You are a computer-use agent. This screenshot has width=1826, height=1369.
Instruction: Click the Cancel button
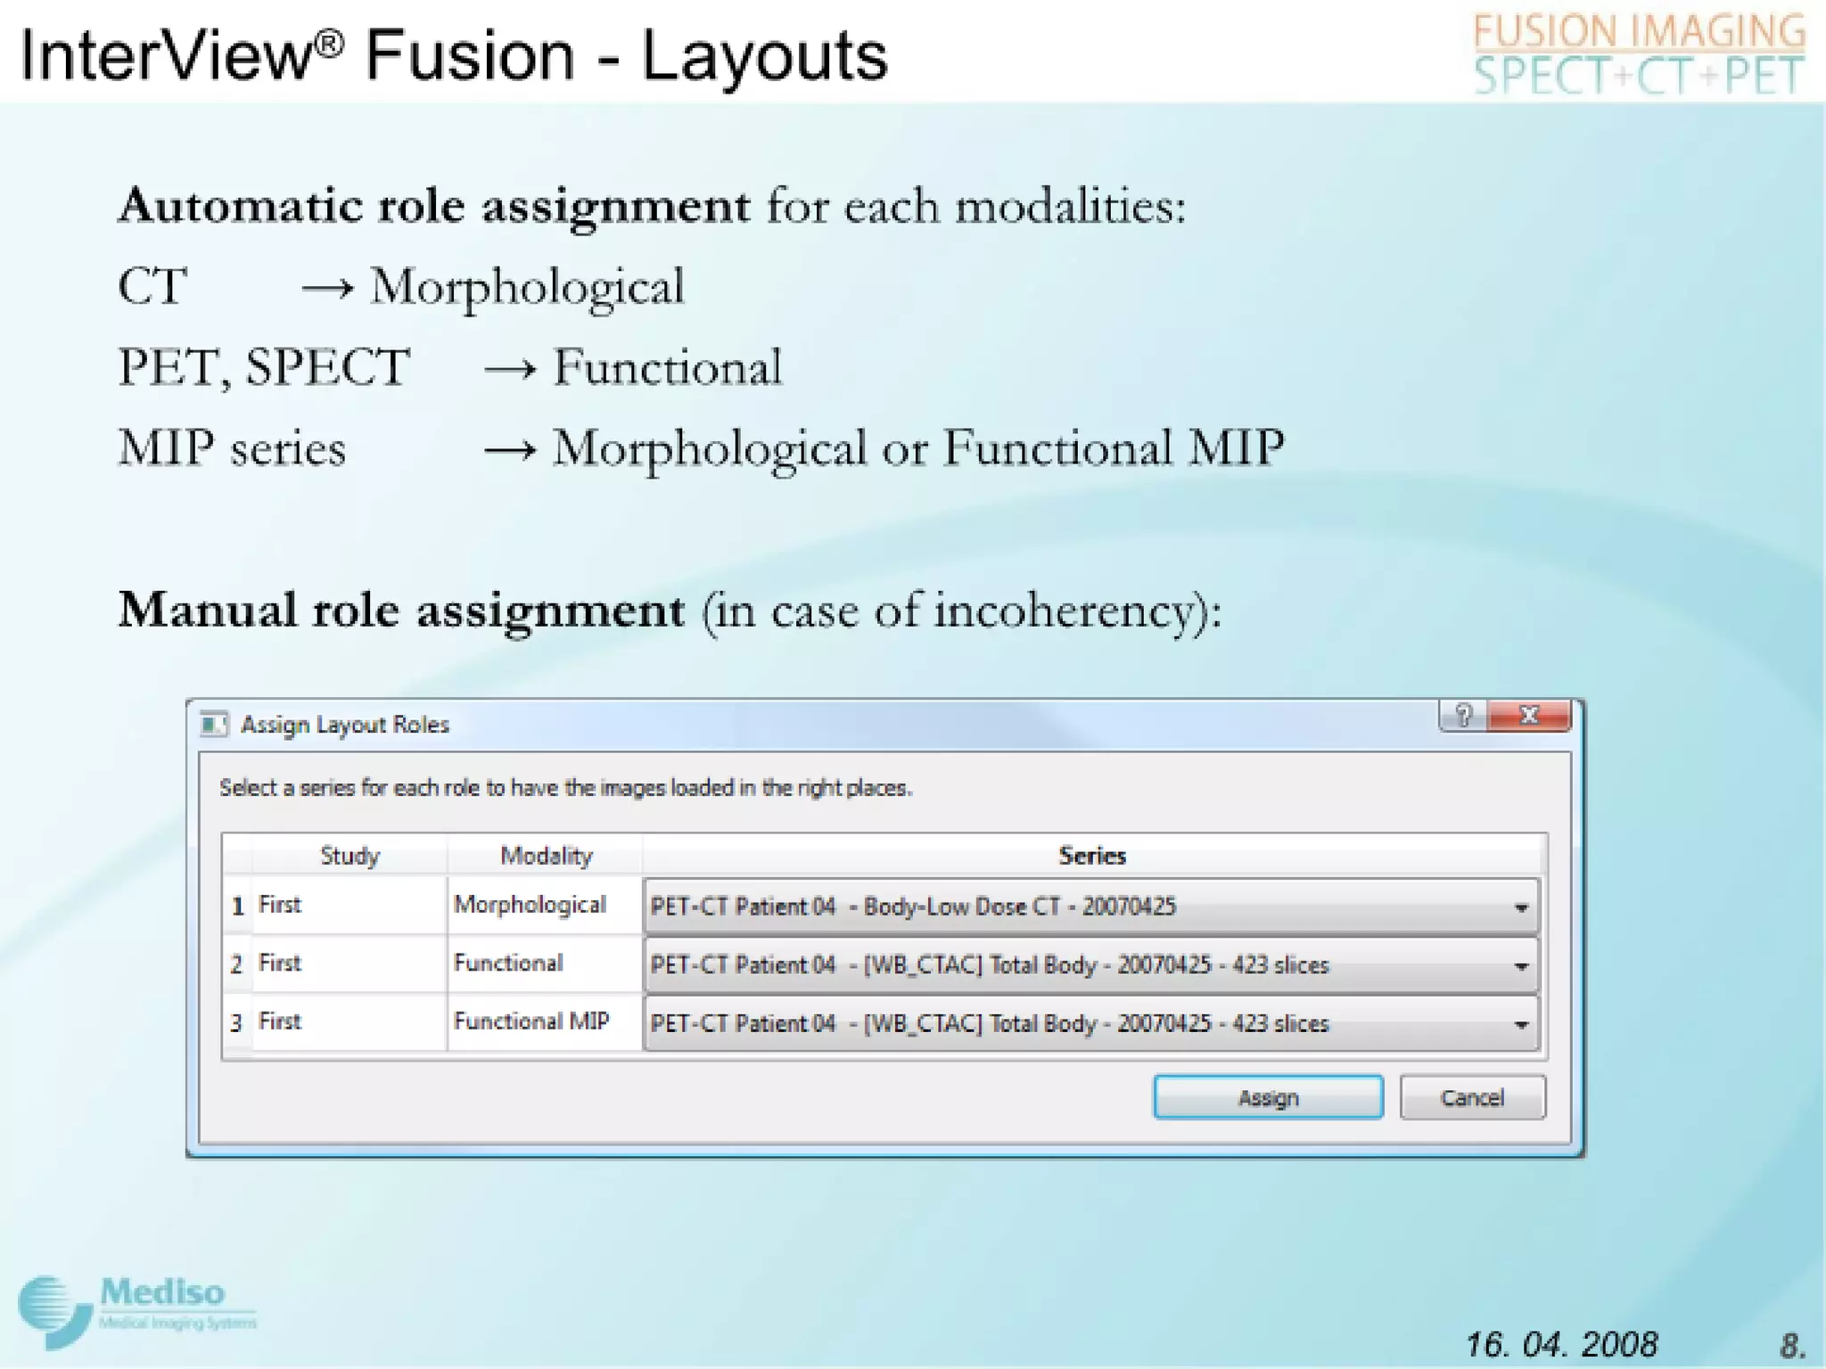click(x=1472, y=1097)
